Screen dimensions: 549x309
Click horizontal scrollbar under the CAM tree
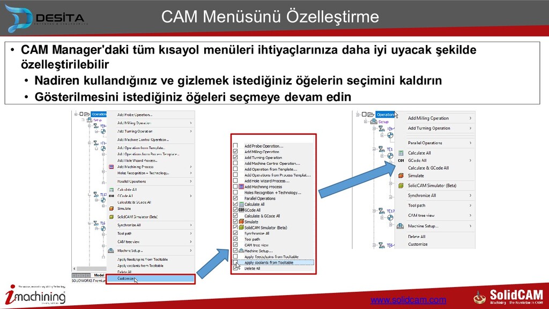pyautogui.click(x=90, y=269)
